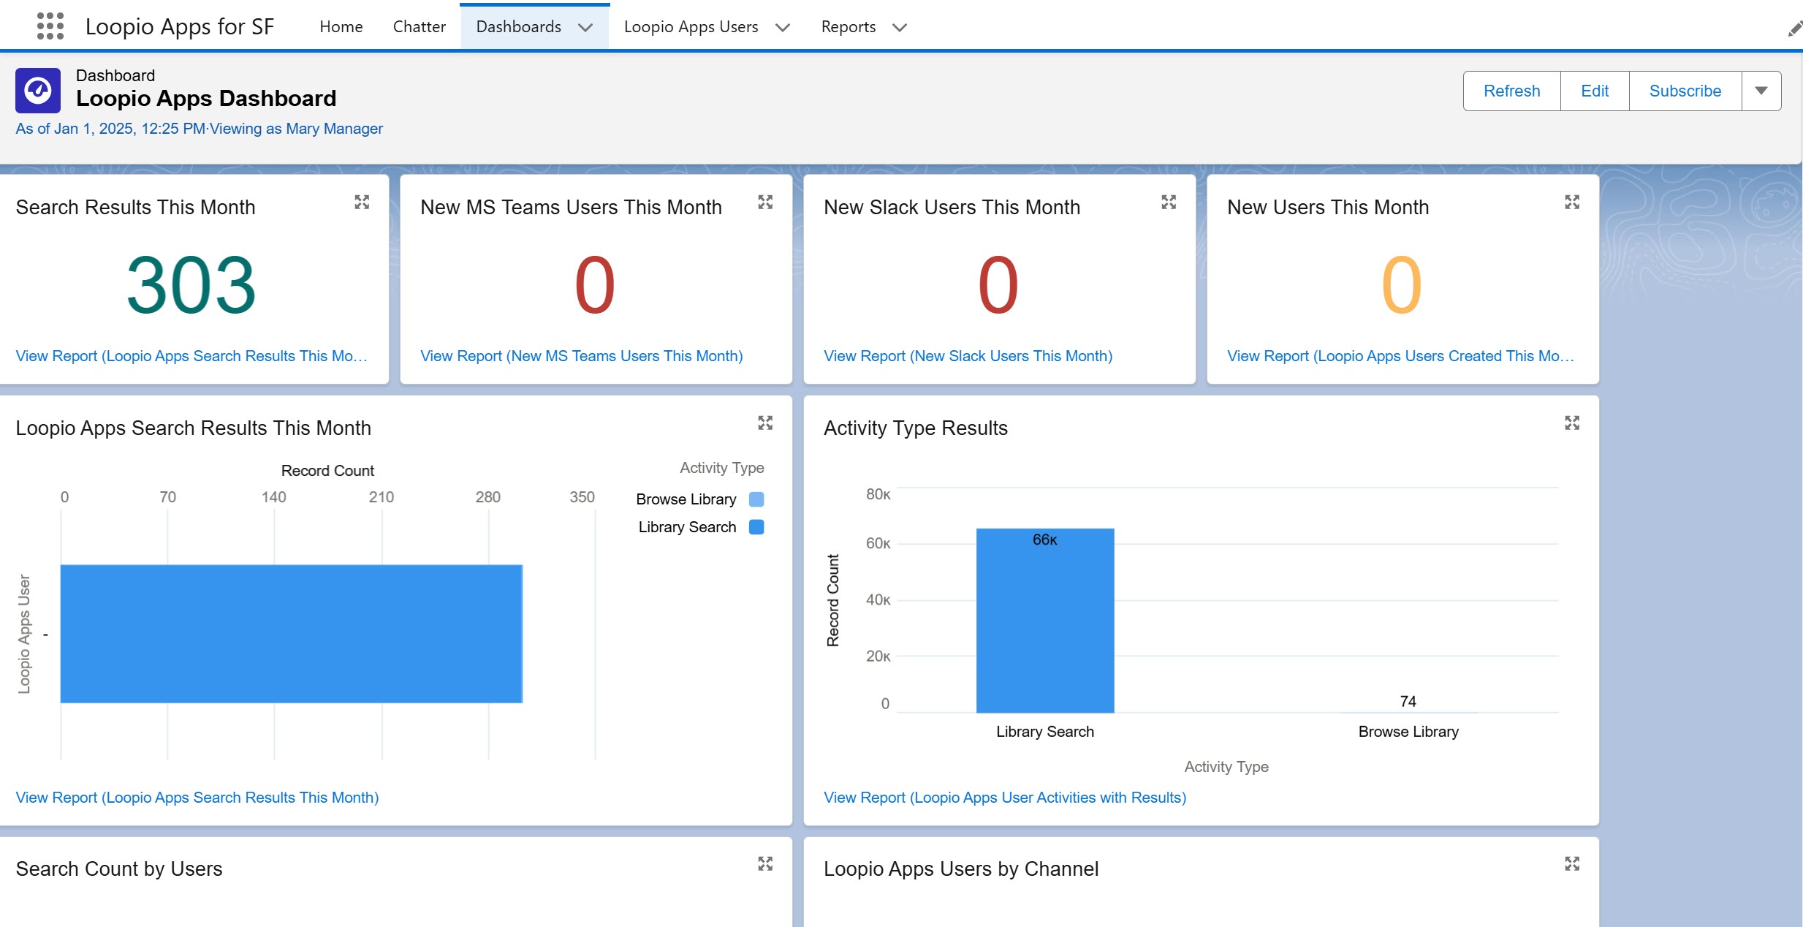The image size is (1803, 927).
Task: Open the App Launcher dots grid
Action: [x=50, y=26]
